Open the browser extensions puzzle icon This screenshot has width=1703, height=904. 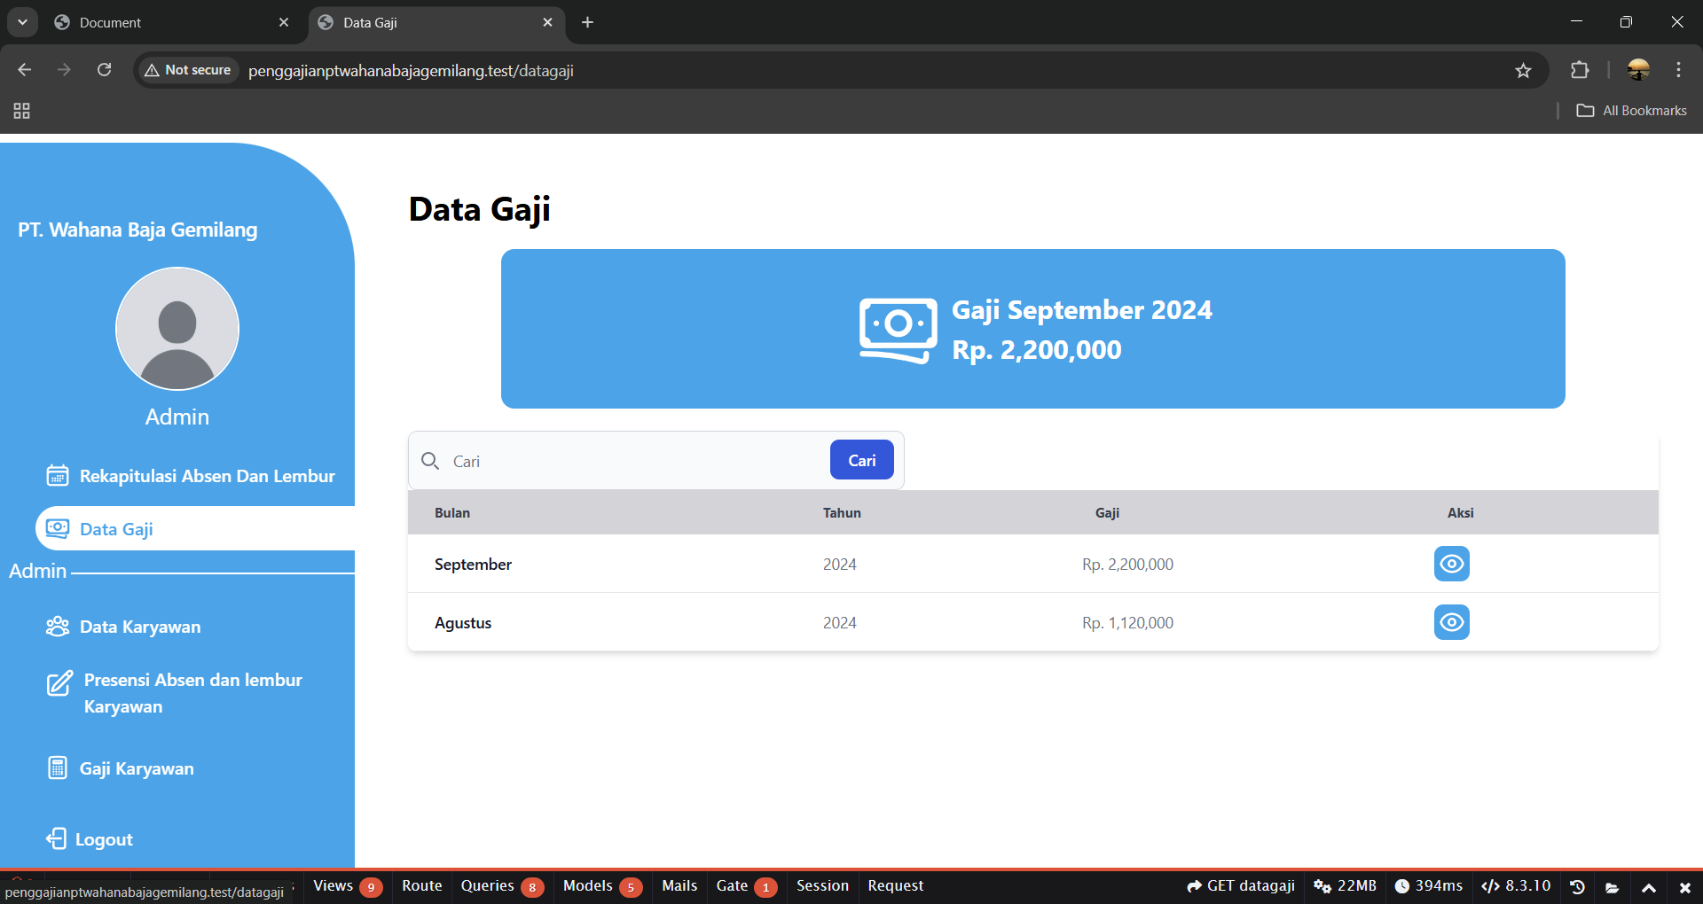point(1580,70)
